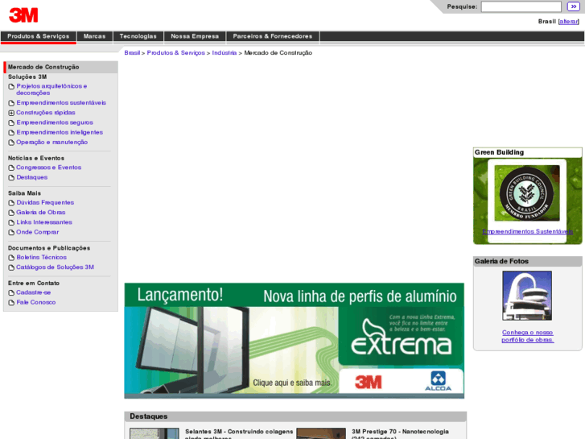Click the Green Building Council Brasil badge
This screenshot has width=585, height=439.
(x=527, y=193)
